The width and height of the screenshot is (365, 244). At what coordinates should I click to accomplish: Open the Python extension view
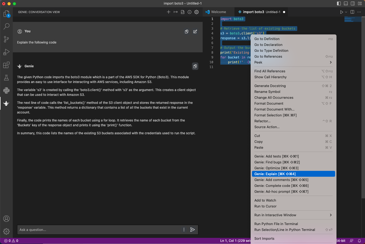[x=6, y=90]
